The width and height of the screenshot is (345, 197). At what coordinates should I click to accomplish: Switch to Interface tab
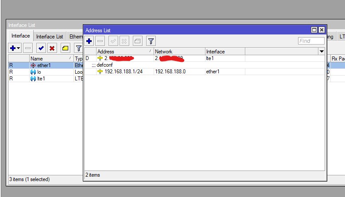click(21, 36)
